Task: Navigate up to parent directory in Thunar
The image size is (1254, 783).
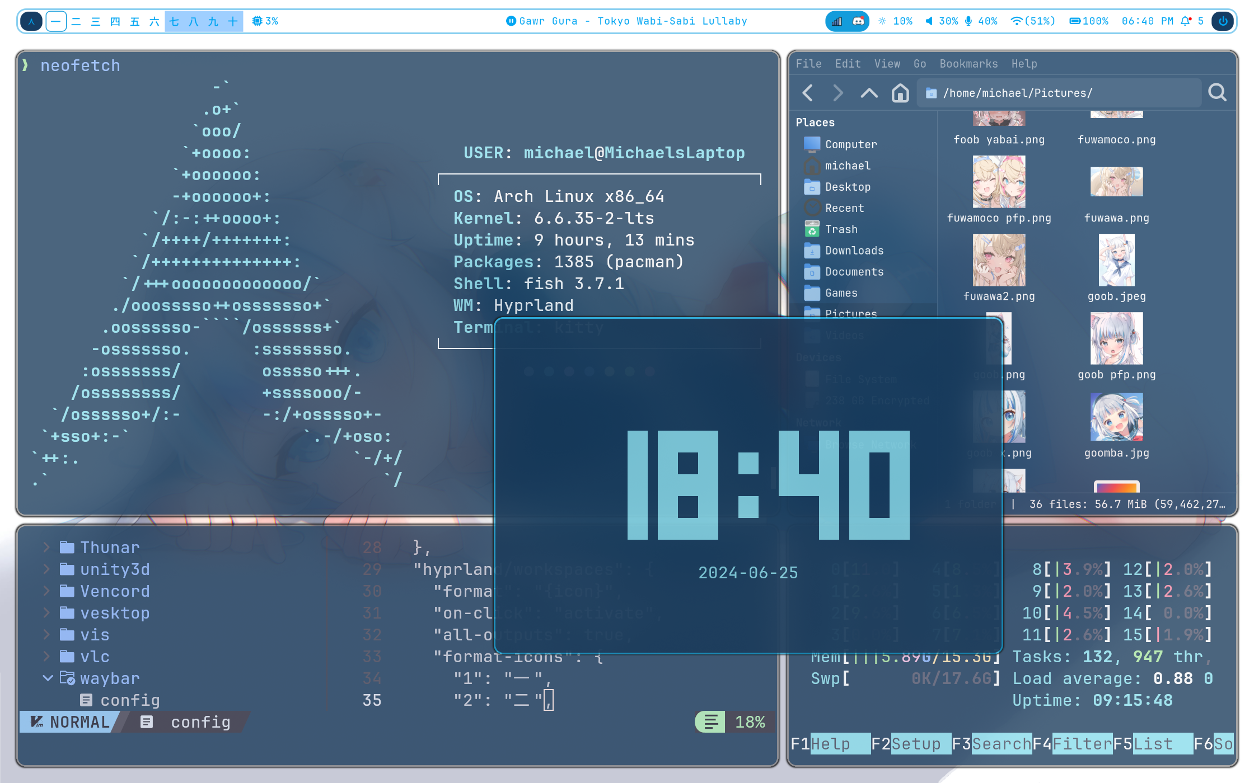Action: [x=869, y=93]
